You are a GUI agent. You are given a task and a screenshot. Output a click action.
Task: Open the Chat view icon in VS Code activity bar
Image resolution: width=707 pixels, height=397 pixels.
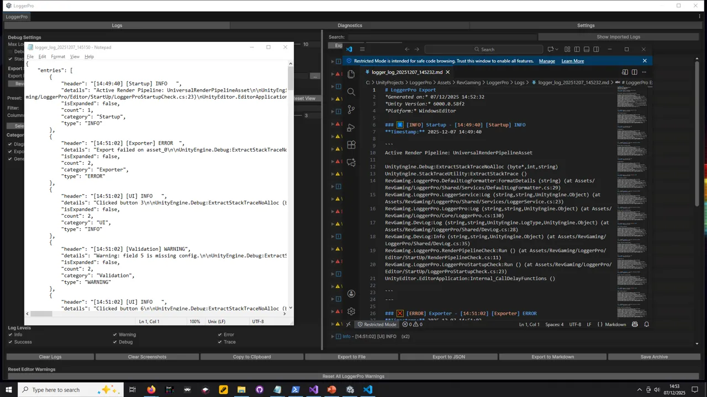coord(351,163)
